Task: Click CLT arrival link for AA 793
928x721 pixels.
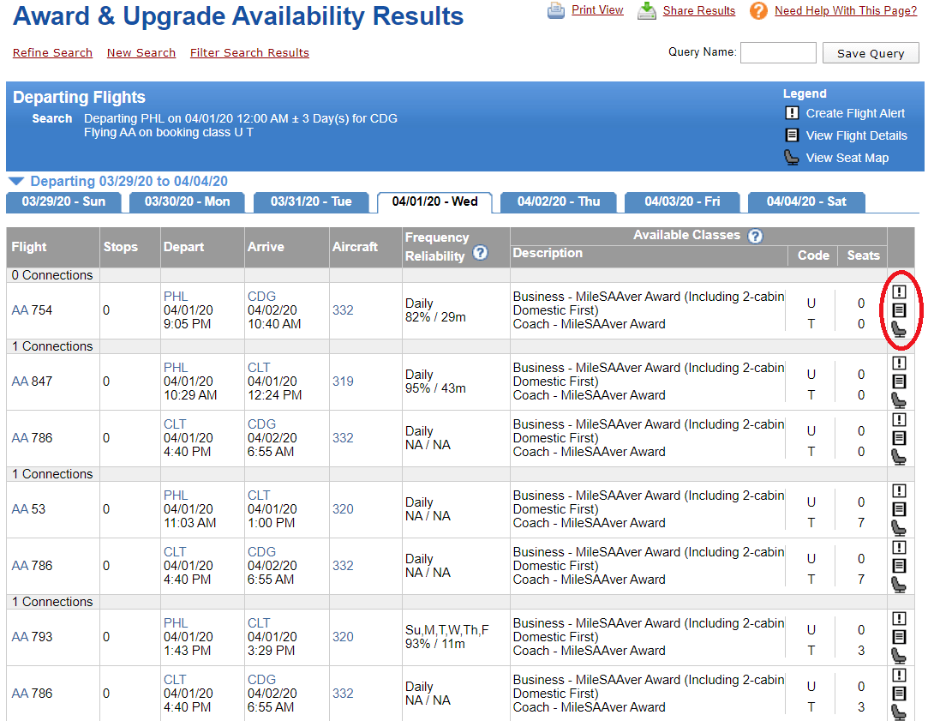Action: pyautogui.click(x=259, y=623)
